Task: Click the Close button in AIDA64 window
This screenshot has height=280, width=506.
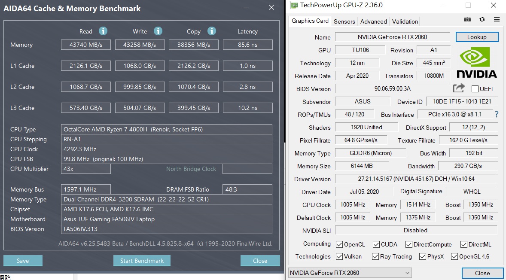Action: pos(260,261)
